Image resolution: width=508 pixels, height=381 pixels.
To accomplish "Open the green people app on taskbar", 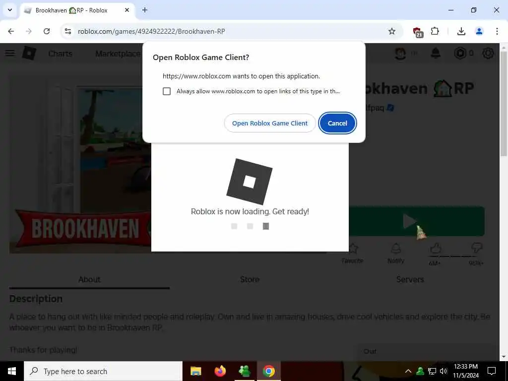I will click(x=244, y=371).
